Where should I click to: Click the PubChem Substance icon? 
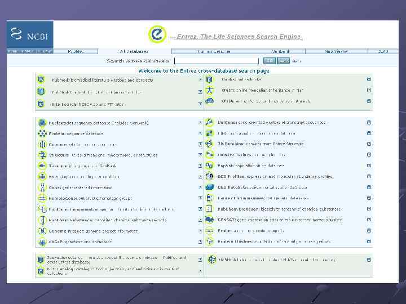click(42, 220)
